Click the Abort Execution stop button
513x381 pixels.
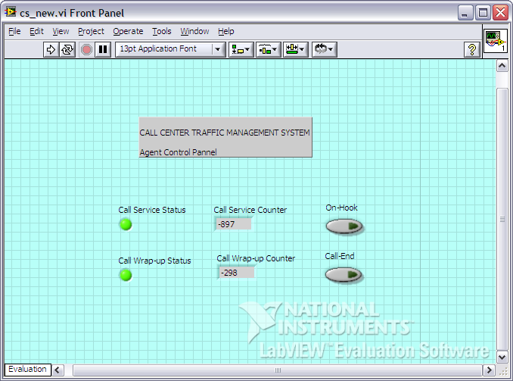86,49
